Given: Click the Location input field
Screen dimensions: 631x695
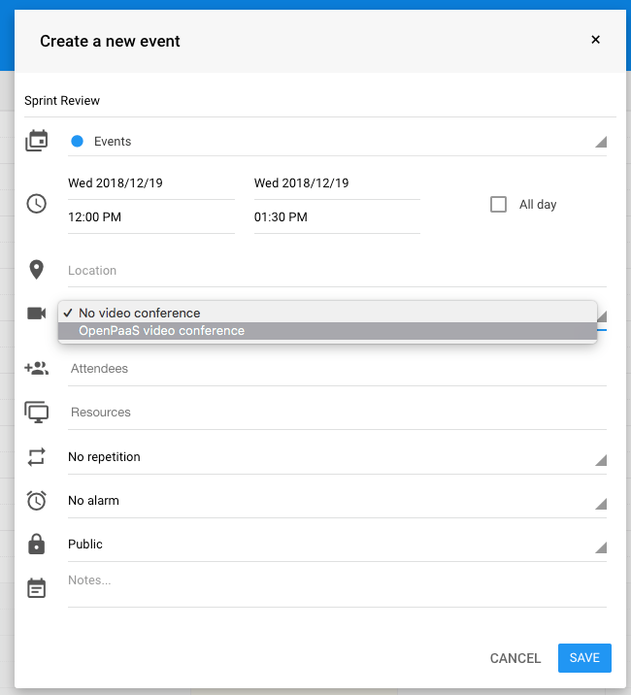Looking at the screenshot, I should pyautogui.click(x=337, y=271).
